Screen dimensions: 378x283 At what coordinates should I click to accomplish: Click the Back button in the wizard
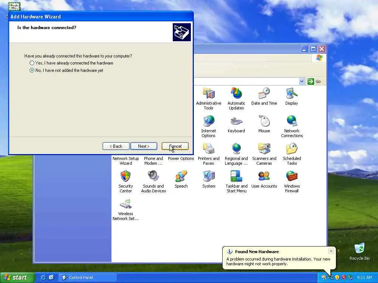tap(116, 146)
